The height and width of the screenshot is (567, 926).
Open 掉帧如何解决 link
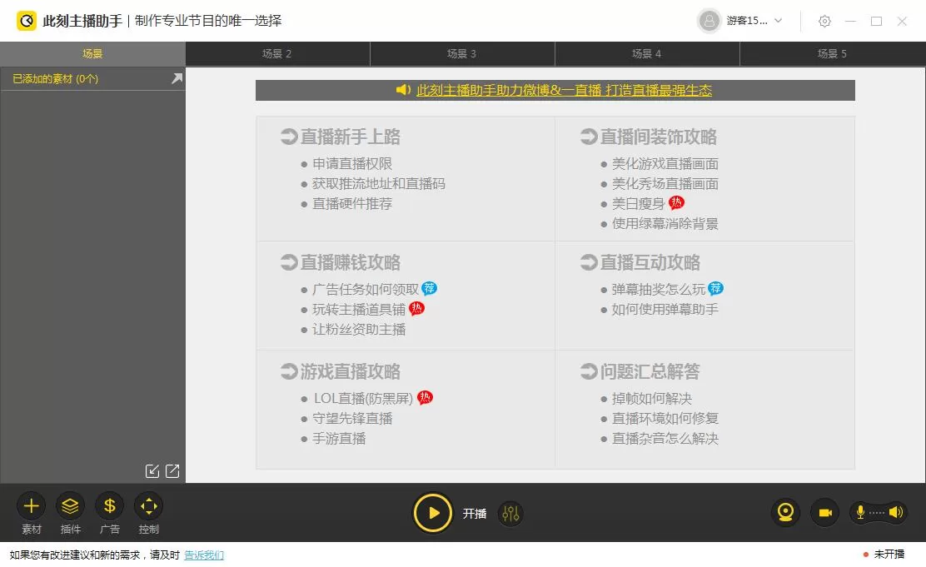(651, 399)
